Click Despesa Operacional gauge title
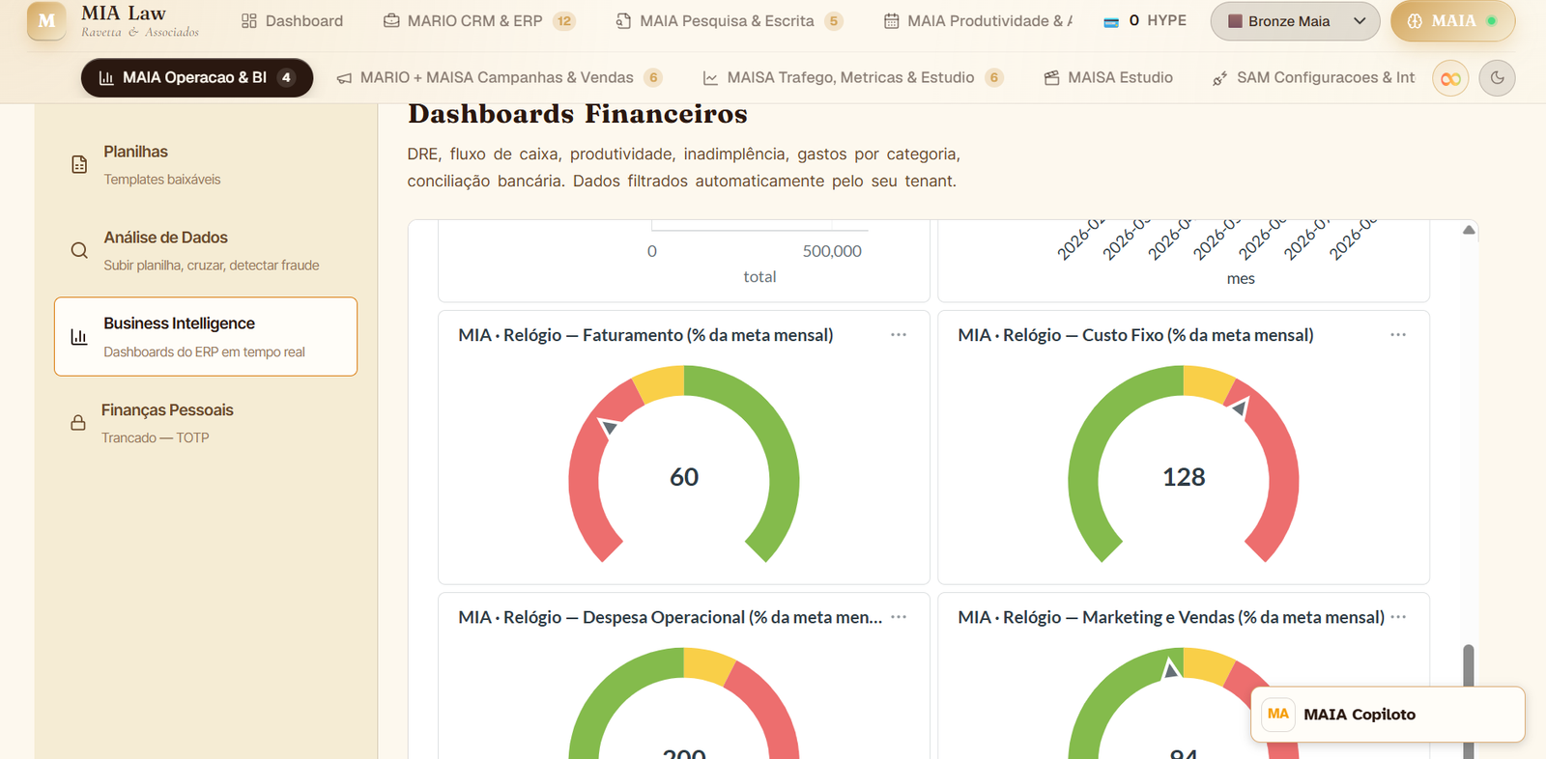 671,617
